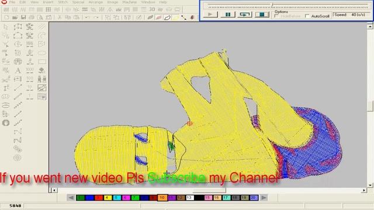Image resolution: width=374 pixels, height=210 pixels.
Task: Click the New design toolbar icon
Action: point(6,17)
